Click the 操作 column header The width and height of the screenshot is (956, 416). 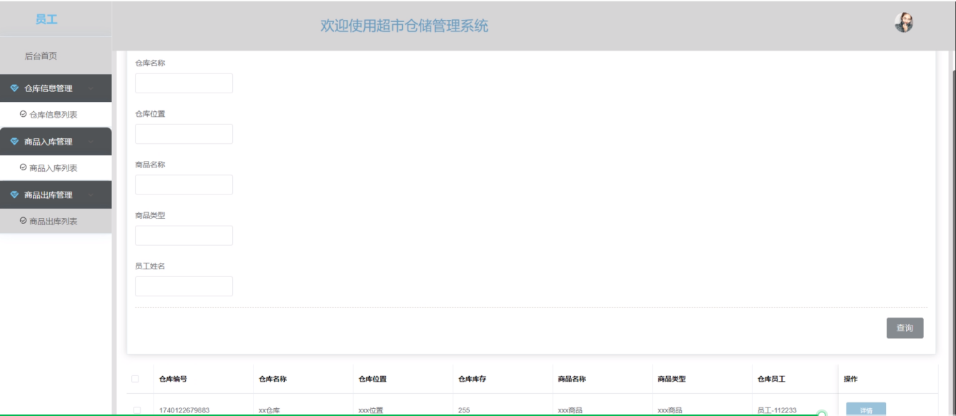point(851,379)
